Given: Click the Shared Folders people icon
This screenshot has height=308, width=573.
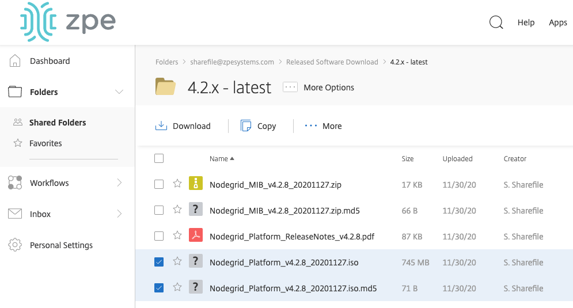Looking at the screenshot, I should [17, 122].
